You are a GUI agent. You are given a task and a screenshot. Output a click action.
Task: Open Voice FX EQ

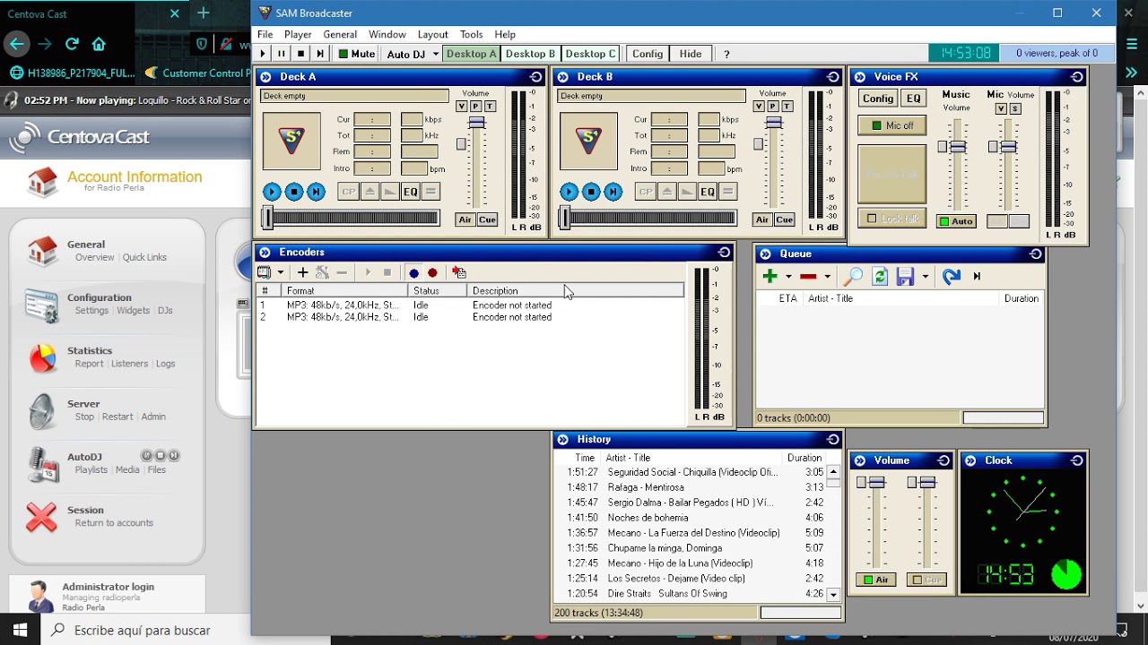coord(913,99)
